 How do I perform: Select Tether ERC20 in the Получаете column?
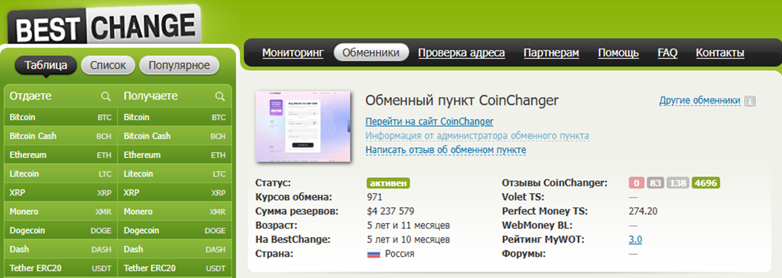pyautogui.click(x=175, y=268)
